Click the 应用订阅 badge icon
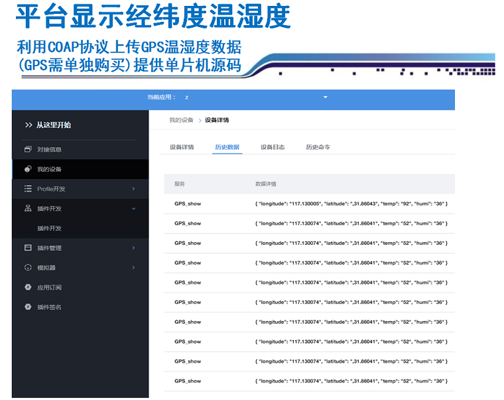 pyautogui.click(x=28, y=287)
